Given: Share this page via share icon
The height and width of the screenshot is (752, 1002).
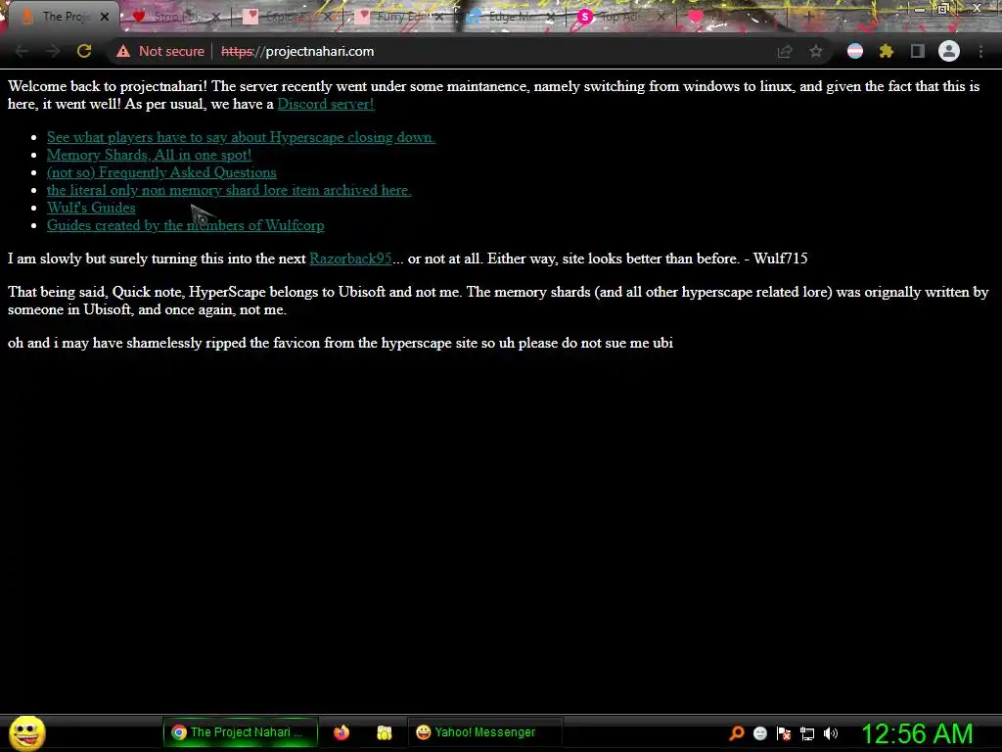Looking at the screenshot, I should pyautogui.click(x=785, y=51).
